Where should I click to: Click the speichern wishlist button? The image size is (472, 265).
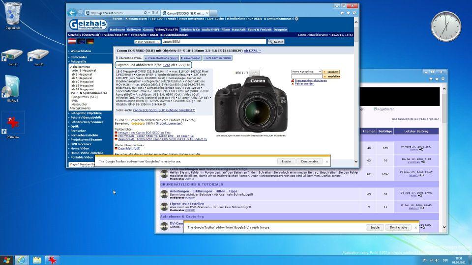tap(331, 72)
